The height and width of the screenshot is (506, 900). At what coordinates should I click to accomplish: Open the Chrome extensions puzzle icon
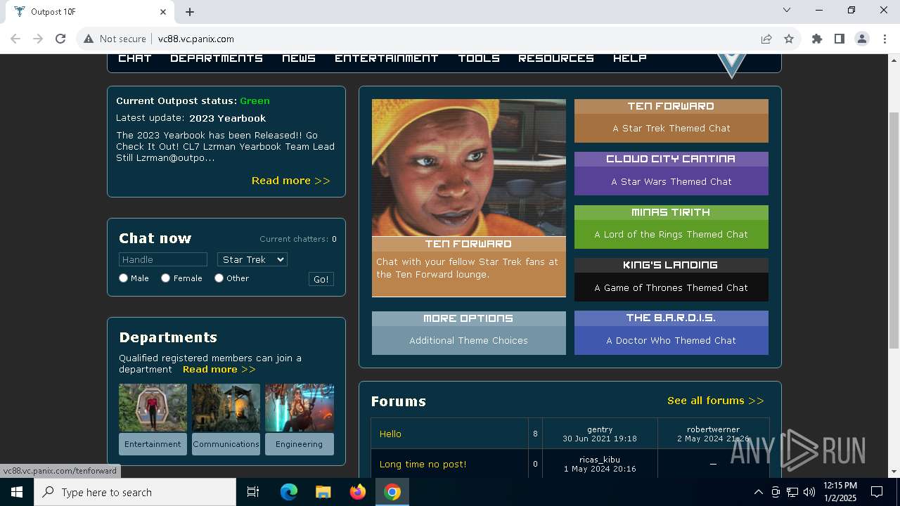(817, 39)
